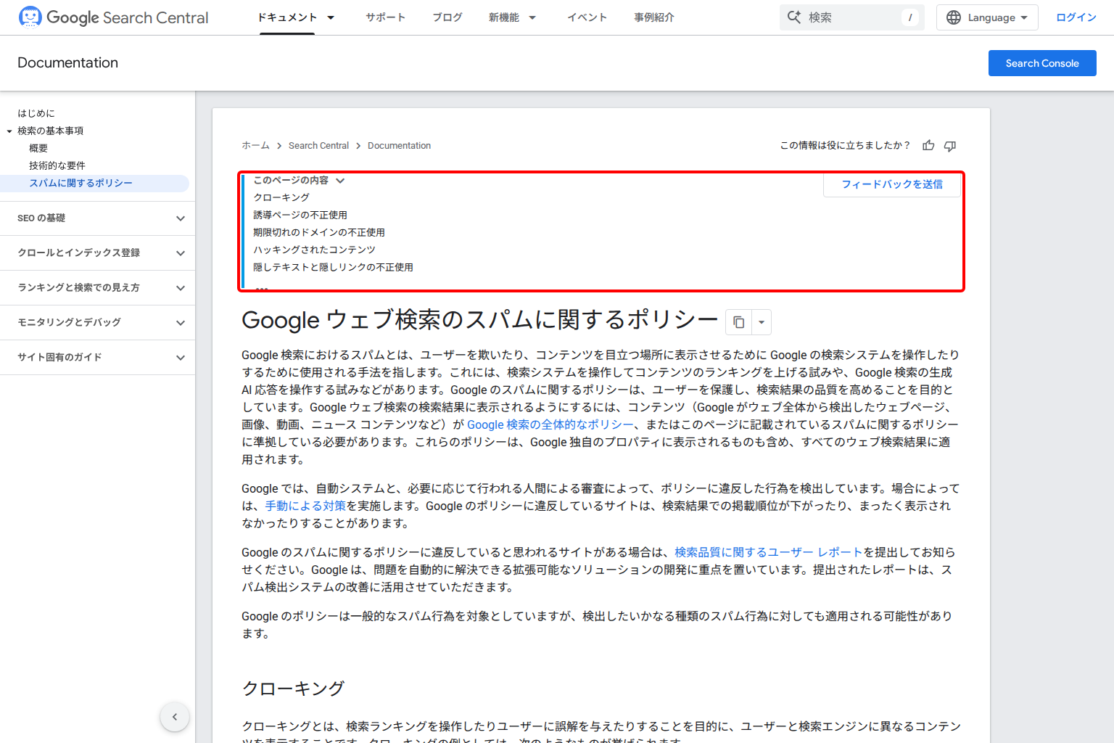This screenshot has width=1114, height=743.
Task: Click the search sparkle magnifier icon
Action: [x=794, y=17]
